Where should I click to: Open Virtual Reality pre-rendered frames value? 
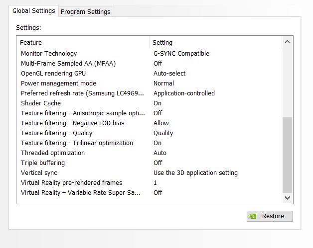(x=155, y=183)
